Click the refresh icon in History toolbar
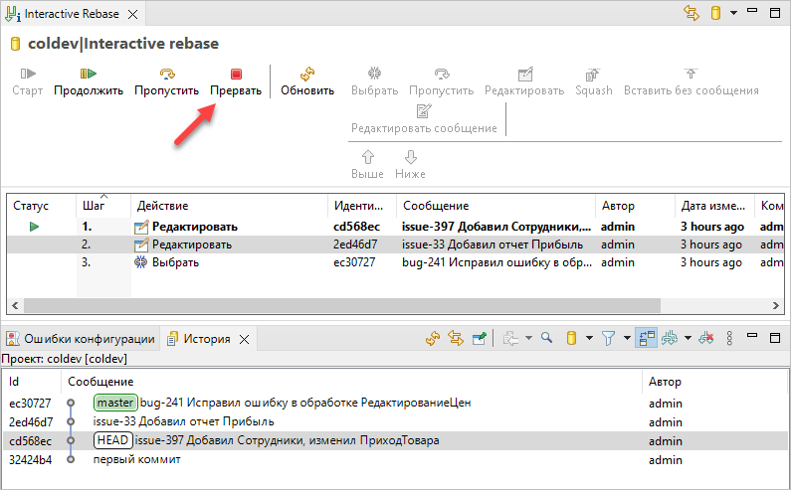Image resolution: width=791 pixels, height=490 pixels. click(432, 339)
